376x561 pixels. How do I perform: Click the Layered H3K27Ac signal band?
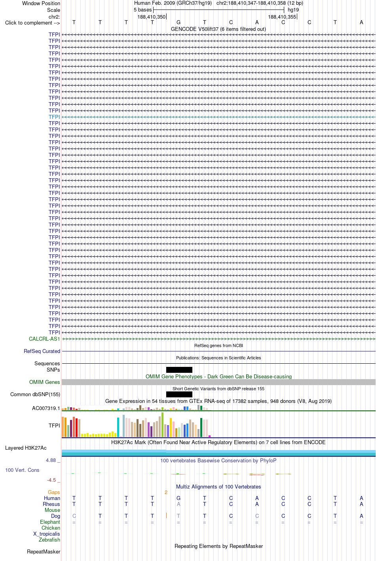[218, 453]
